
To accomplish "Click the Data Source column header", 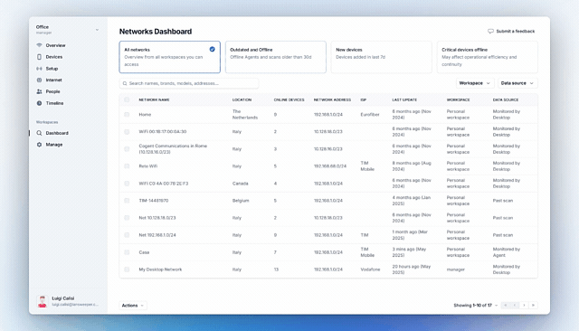I will (x=506, y=100).
